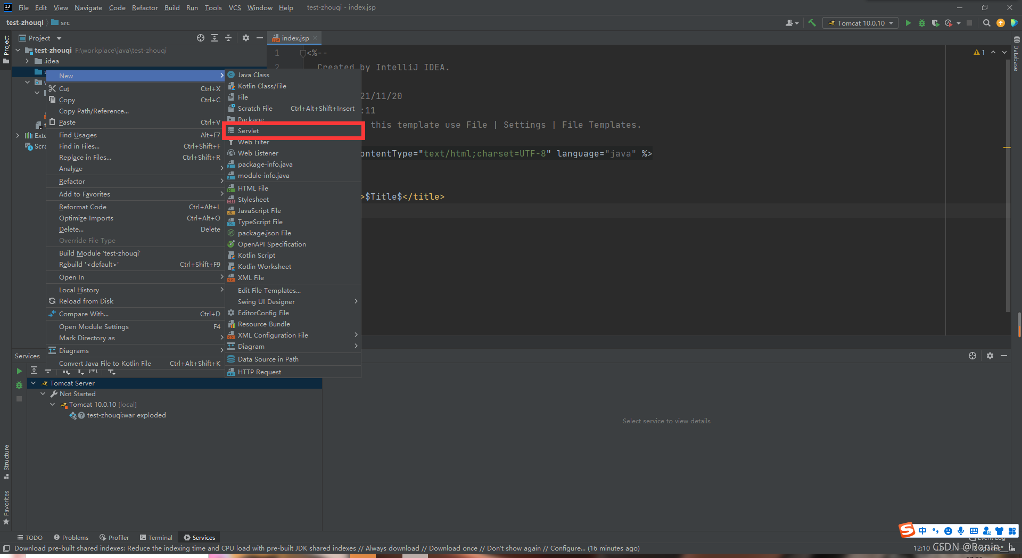Click the src breadcrumb in navigation bar
Viewport: 1022px width, 558px height.
(61, 22)
